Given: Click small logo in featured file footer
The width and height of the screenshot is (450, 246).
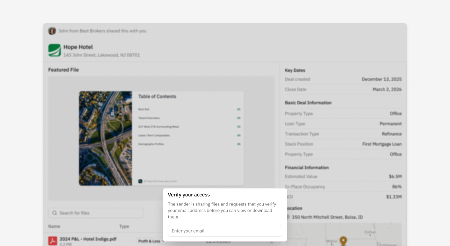Looking at the screenshot, I should coord(140,181).
